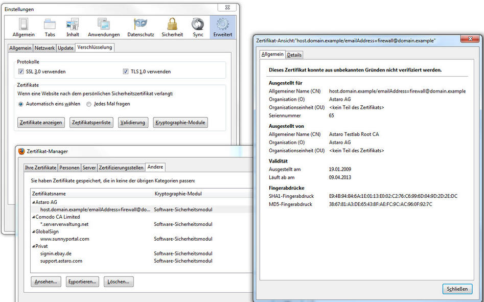Open the Personen tab
Screen dimensions: 484x302
(69, 168)
